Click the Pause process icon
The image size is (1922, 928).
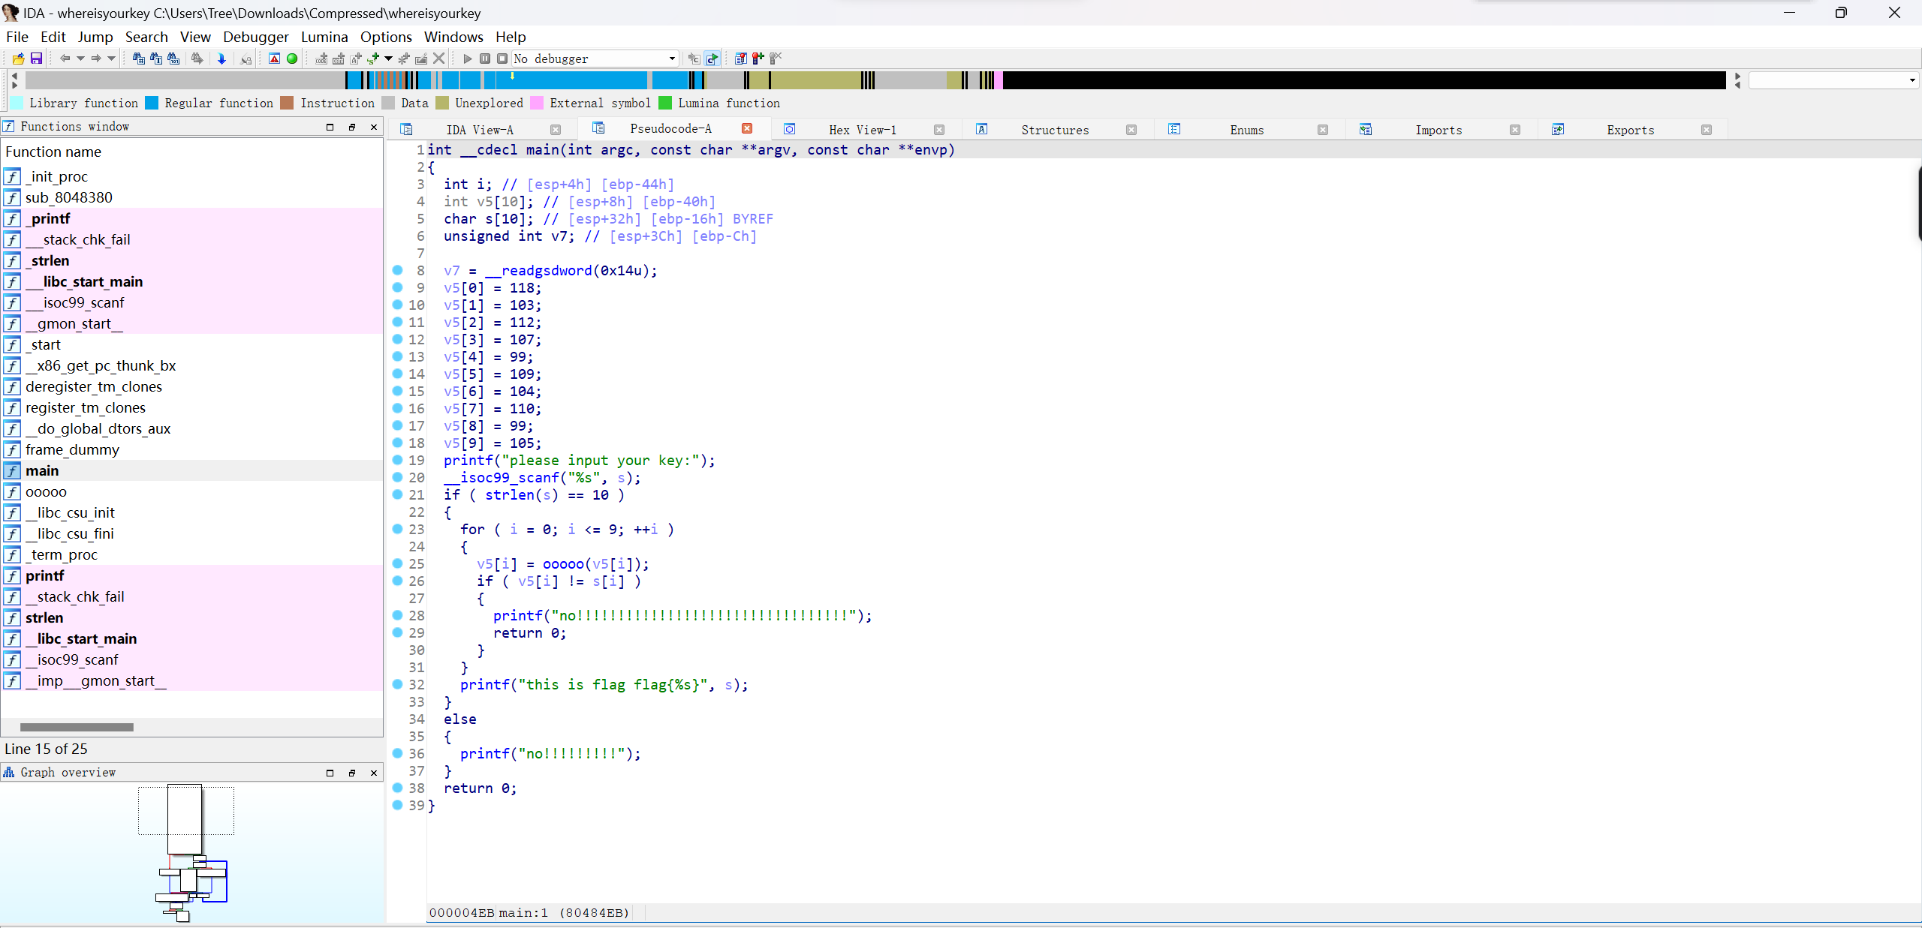(485, 59)
